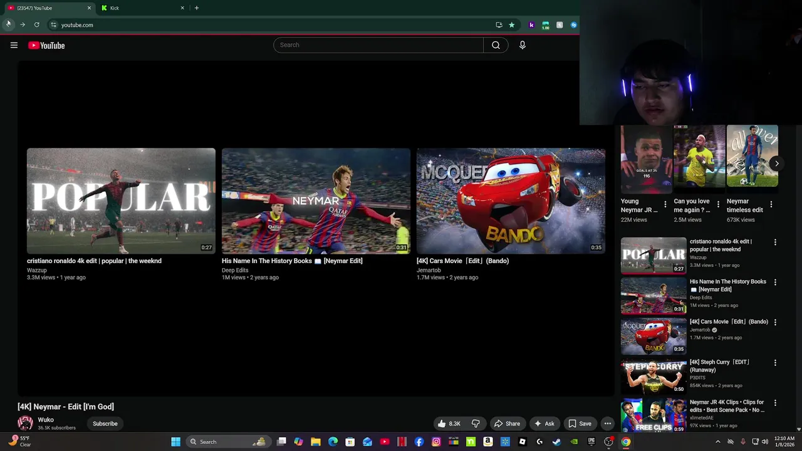Click the YouTube logo home link
This screenshot has height=451, width=802.
46,45
